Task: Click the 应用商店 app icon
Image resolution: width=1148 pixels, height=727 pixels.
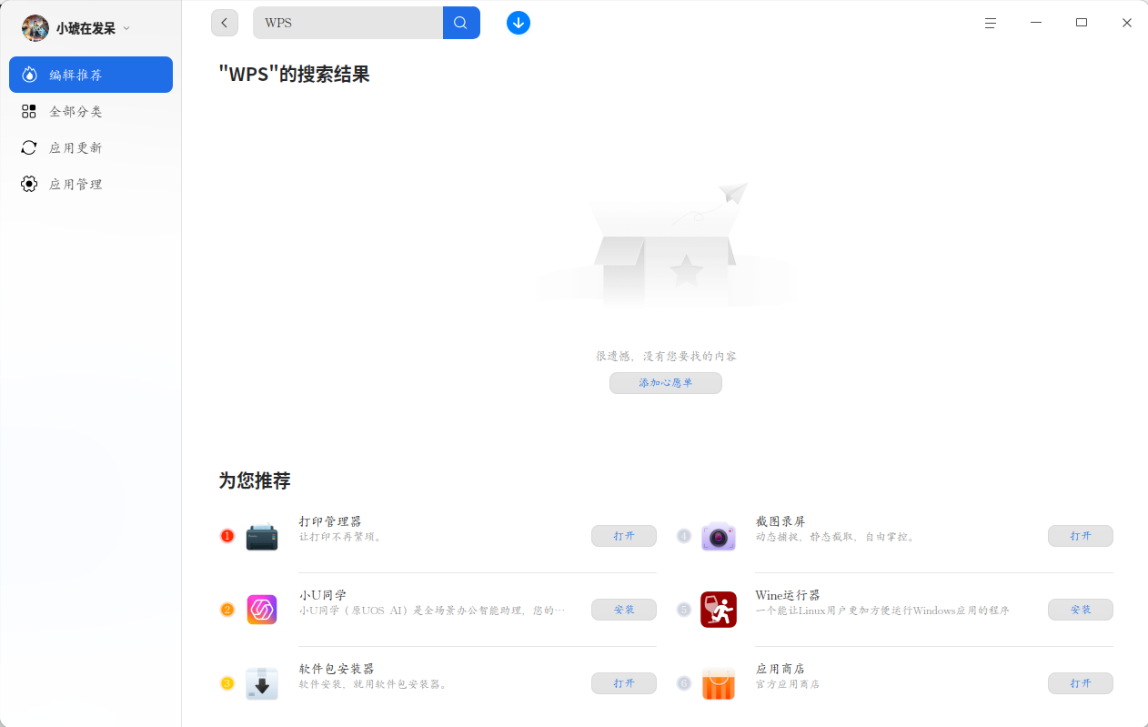Action: 719,683
